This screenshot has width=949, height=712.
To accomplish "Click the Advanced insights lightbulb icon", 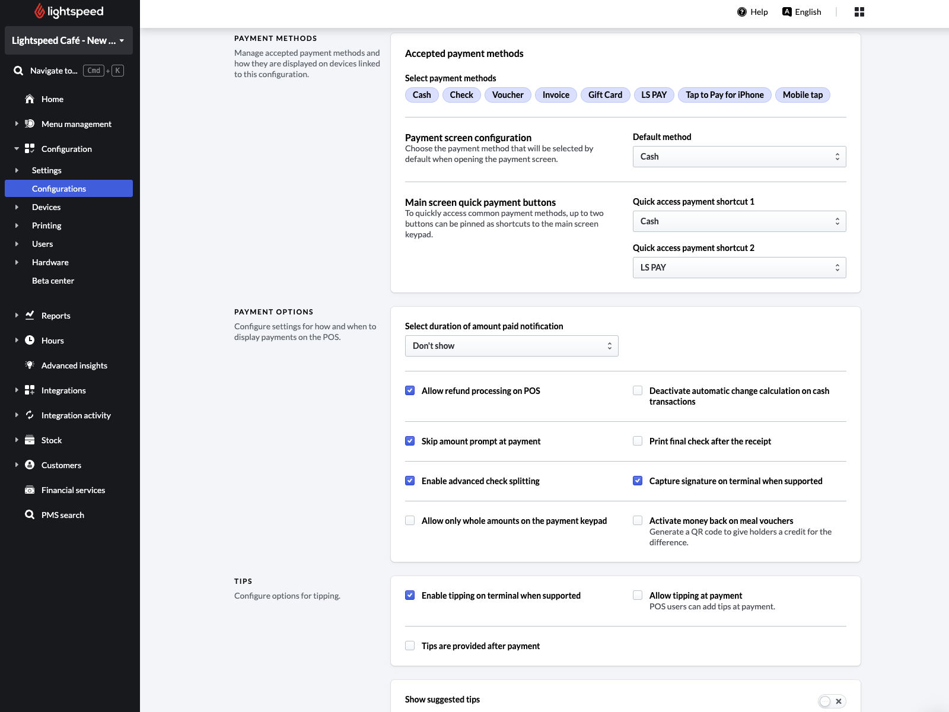I will 30,365.
